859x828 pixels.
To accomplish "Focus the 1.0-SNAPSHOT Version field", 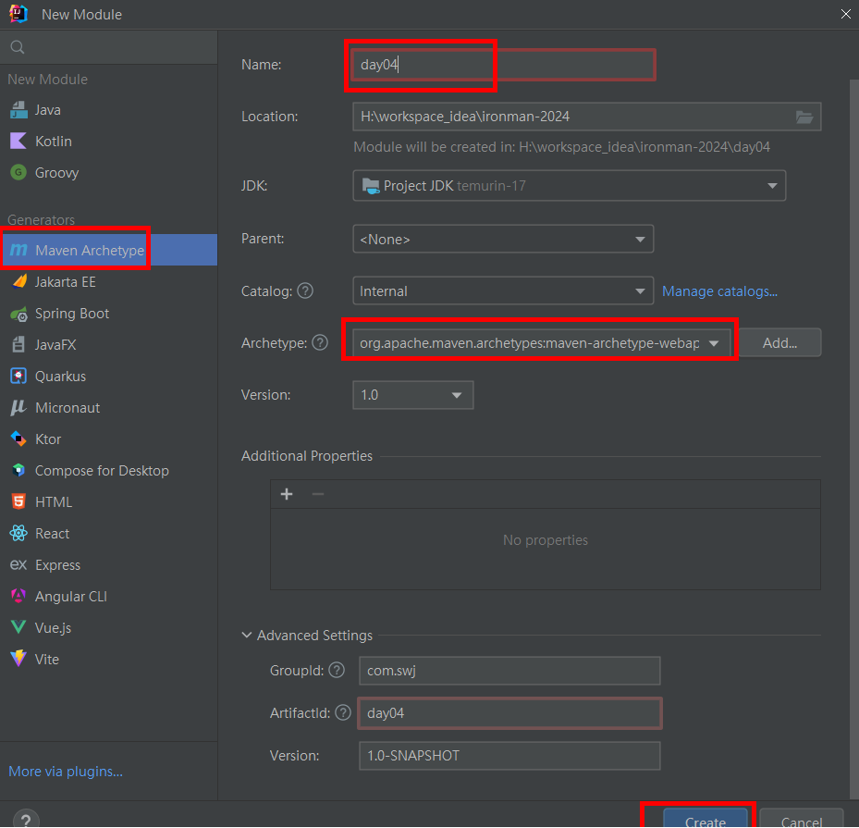I will [509, 756].
